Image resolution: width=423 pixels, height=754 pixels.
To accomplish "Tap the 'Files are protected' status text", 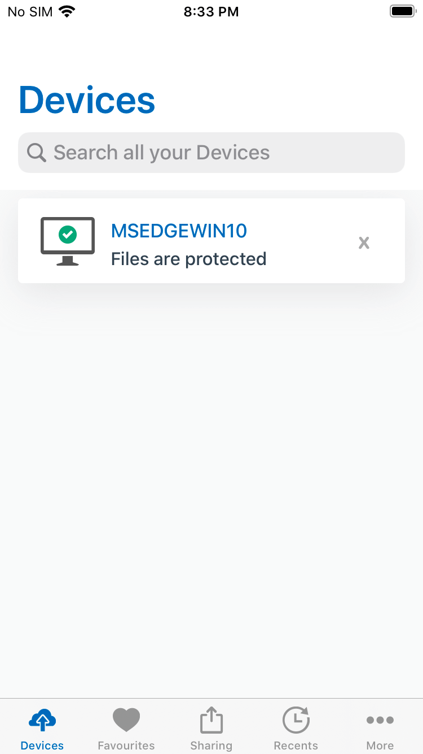I will pos(188,259).
